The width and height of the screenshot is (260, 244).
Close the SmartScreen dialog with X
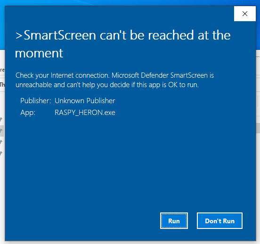coord(245,14)
